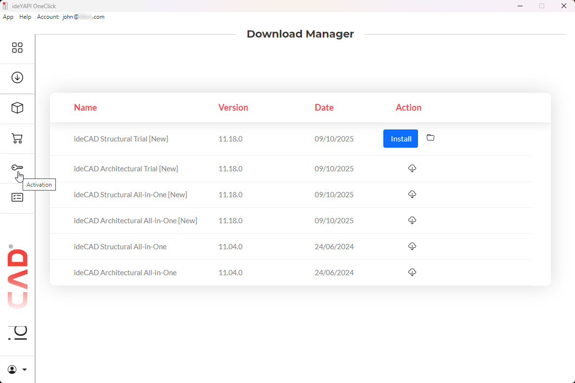This screenshot has width=575, height=383.
Task: Open download folder for ideCAD Structural Trial
Action: (x=431, y=138)
